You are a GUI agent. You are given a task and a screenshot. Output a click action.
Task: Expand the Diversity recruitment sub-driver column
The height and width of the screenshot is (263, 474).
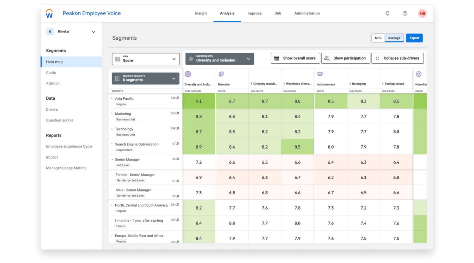click(x=251, y=84)
